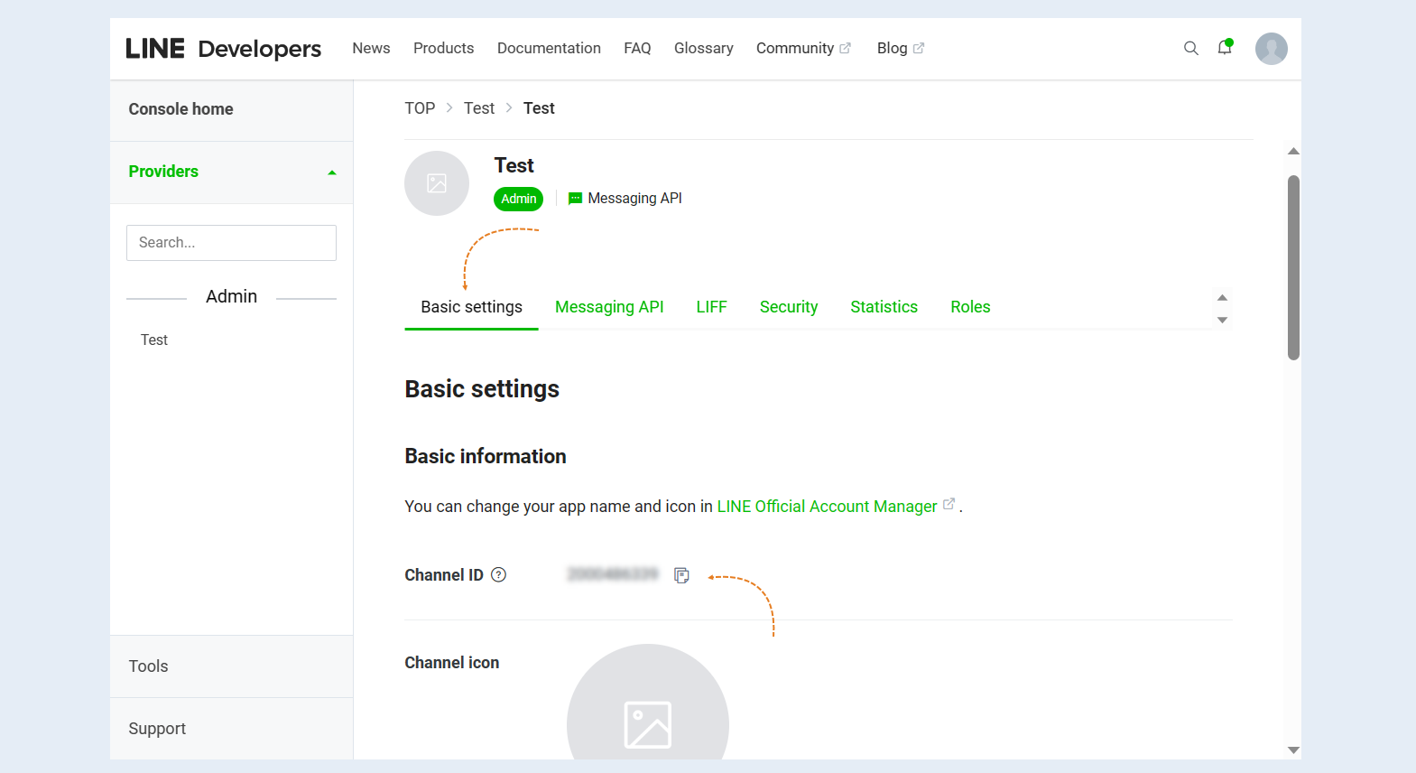Click the Messaging API channel type label

click(x=625, y=199)
